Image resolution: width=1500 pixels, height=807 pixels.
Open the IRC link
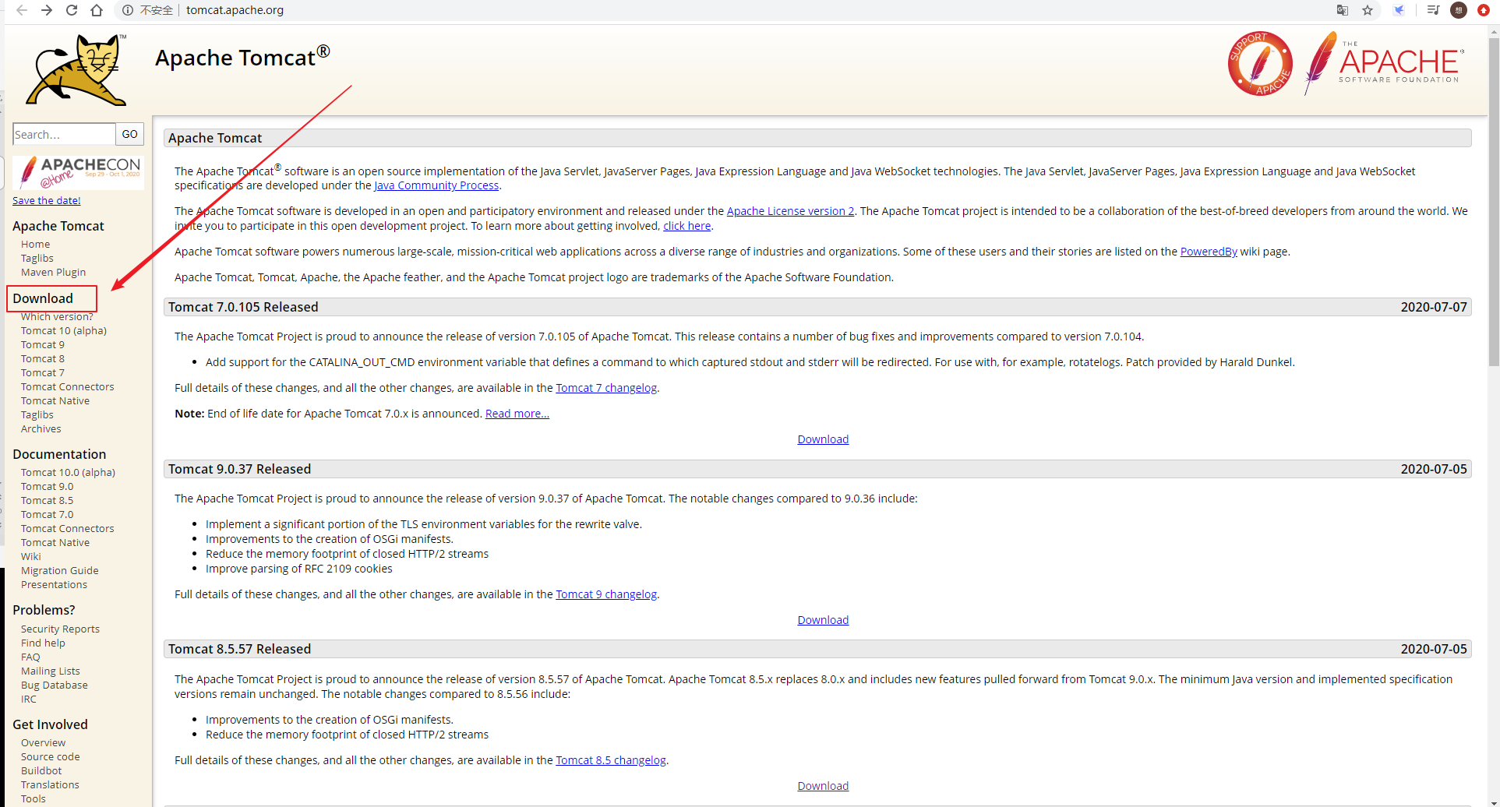pyautogui.click(x=29, y=699)
